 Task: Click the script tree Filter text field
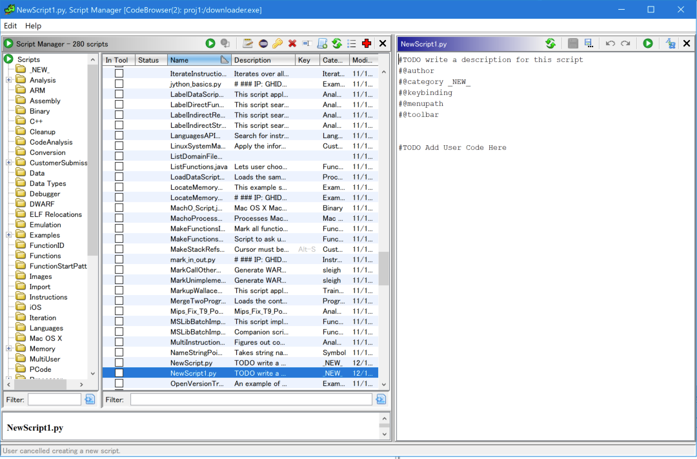(54, 400)
